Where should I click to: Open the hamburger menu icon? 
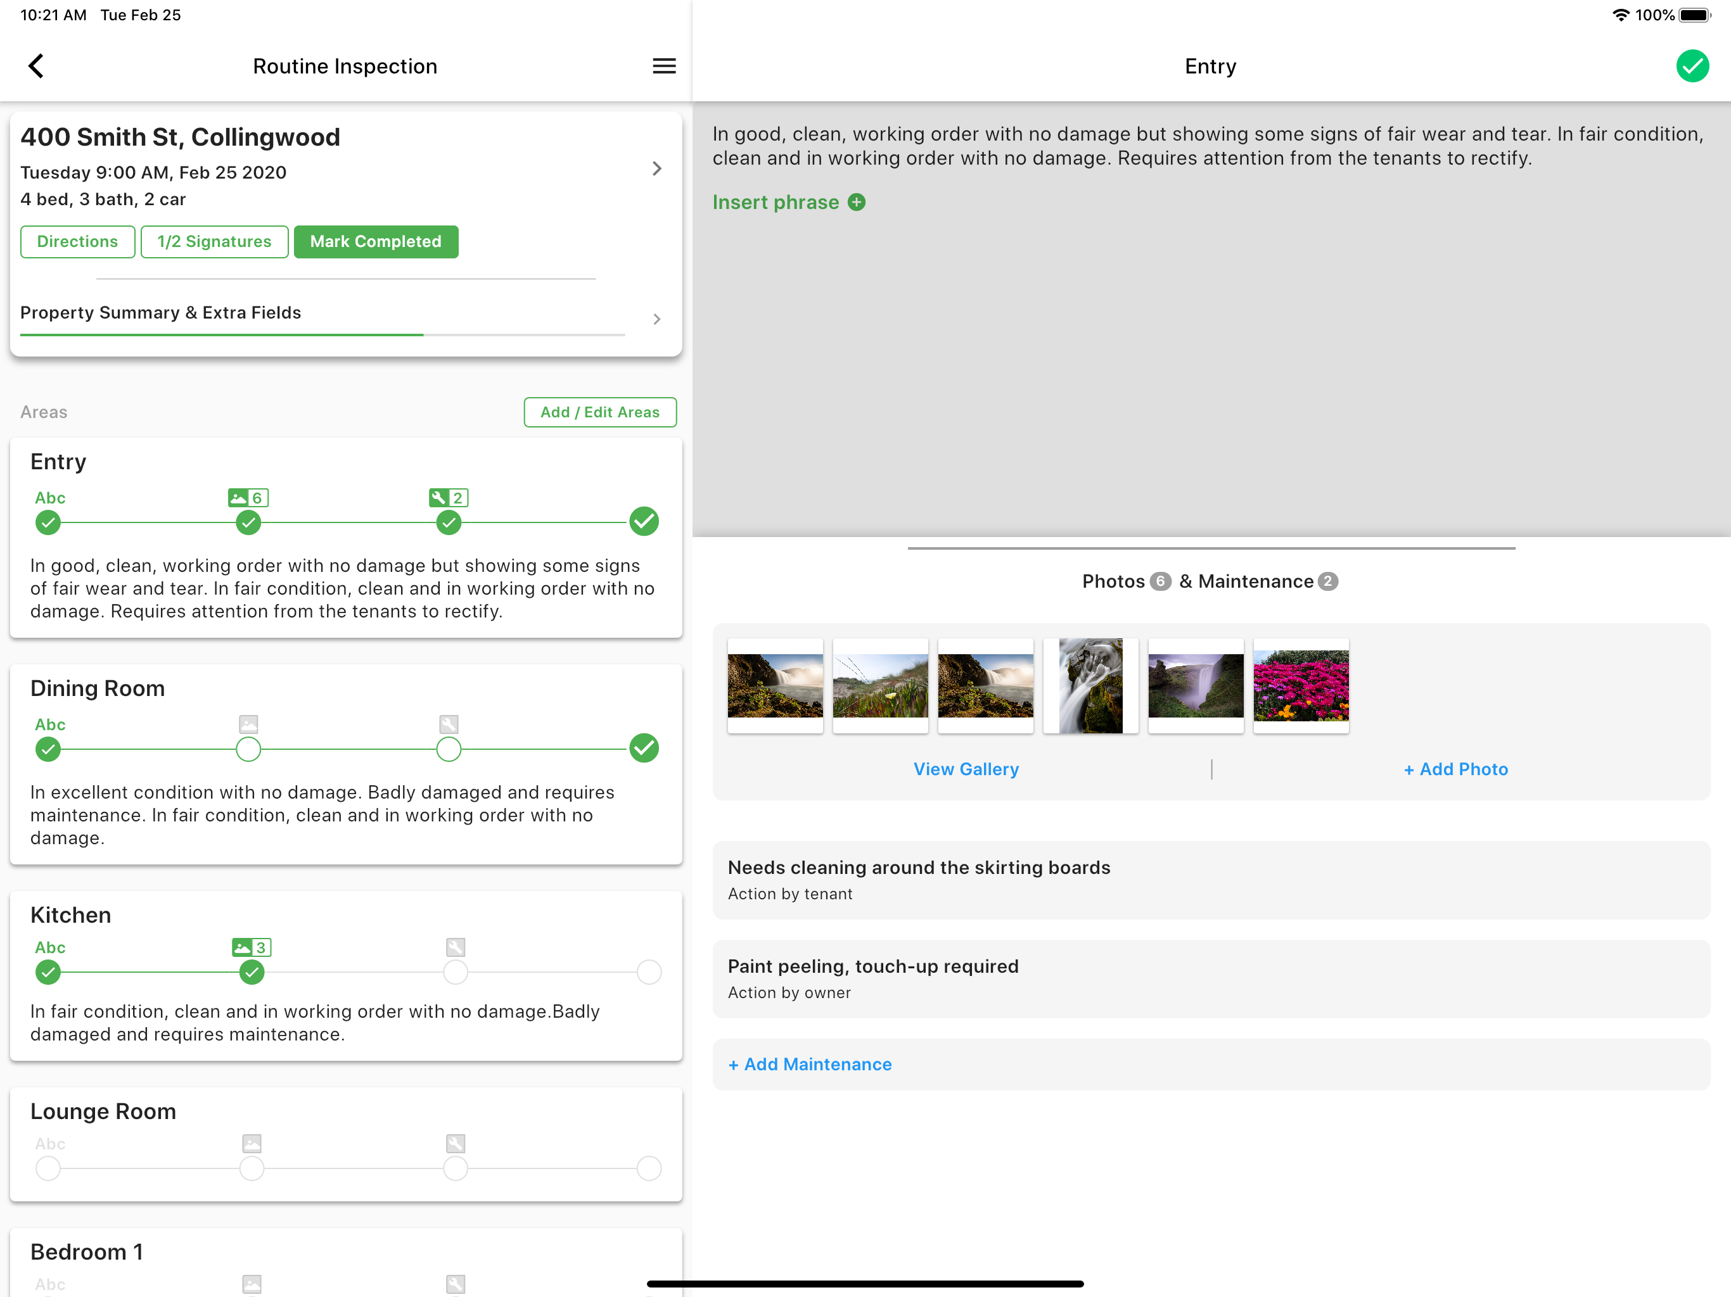point(663,66)
